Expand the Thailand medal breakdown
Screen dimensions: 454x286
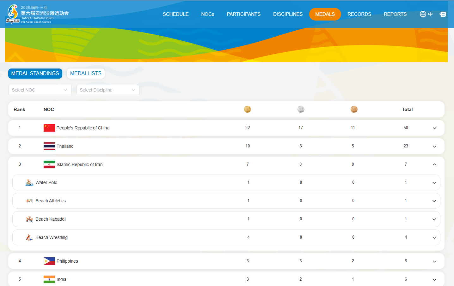coord(434,146)
